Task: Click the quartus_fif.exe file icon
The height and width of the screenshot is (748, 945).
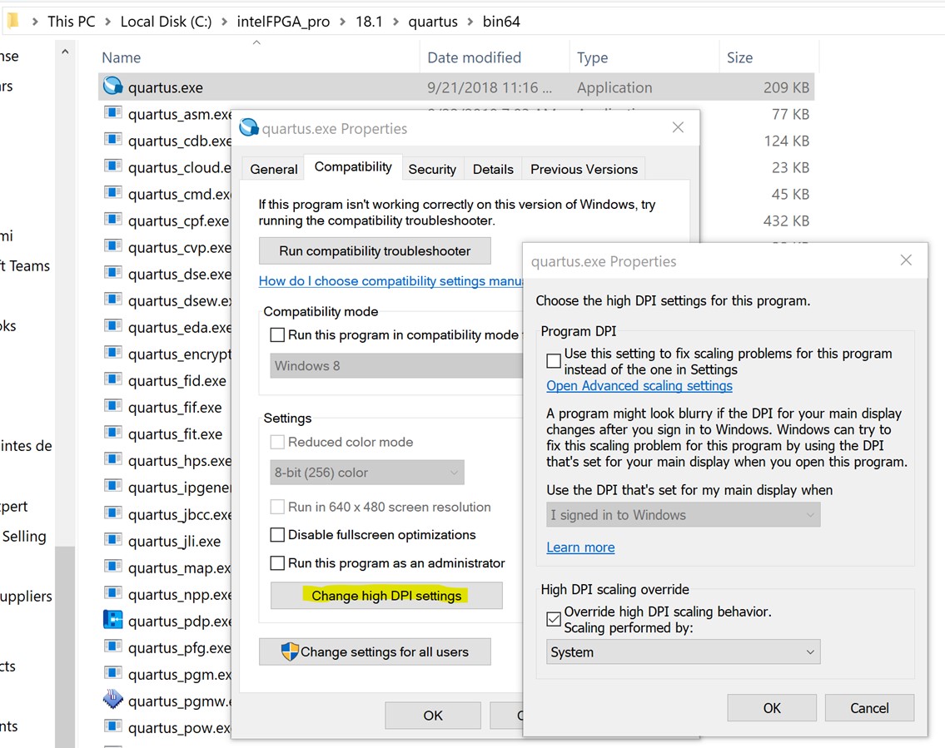Action: [112, 406]
